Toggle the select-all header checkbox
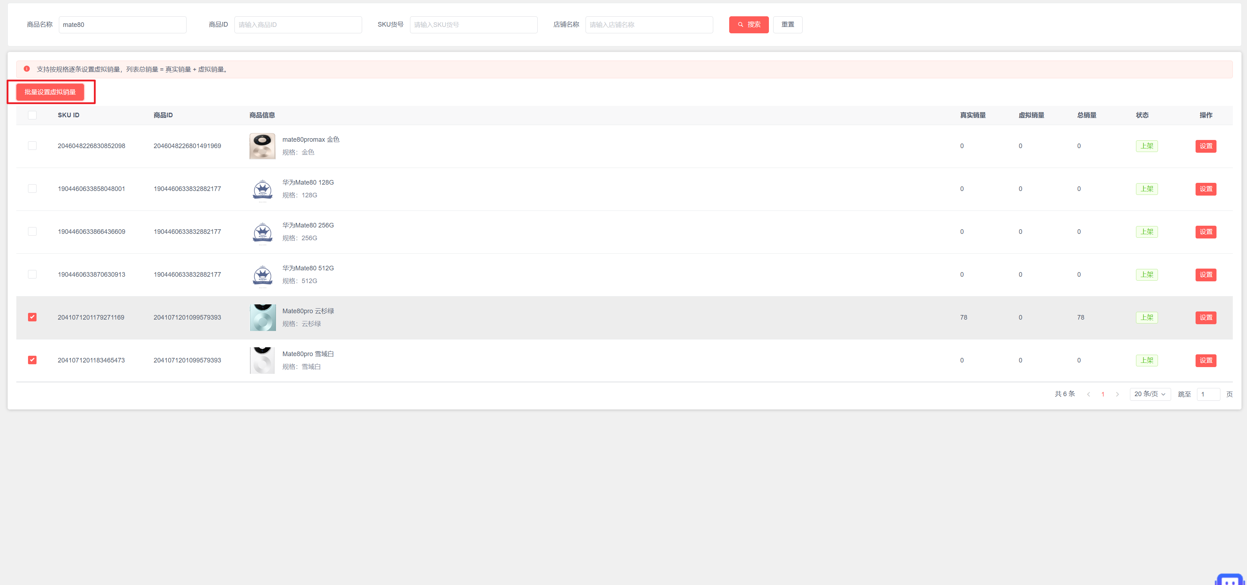 [32, 115]
